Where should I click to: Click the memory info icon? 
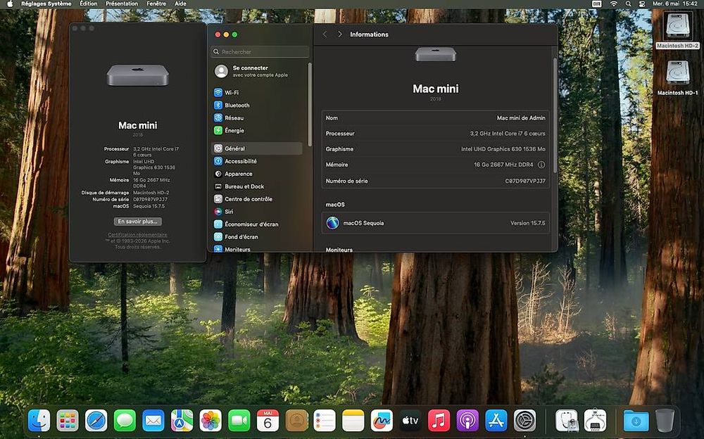click(x=541, y=165)
